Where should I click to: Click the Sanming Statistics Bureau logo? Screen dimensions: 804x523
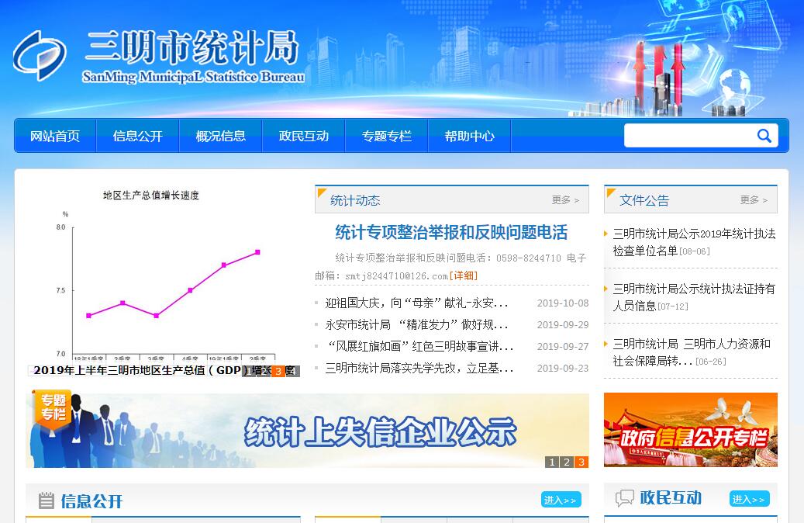[x=40, y=57]
